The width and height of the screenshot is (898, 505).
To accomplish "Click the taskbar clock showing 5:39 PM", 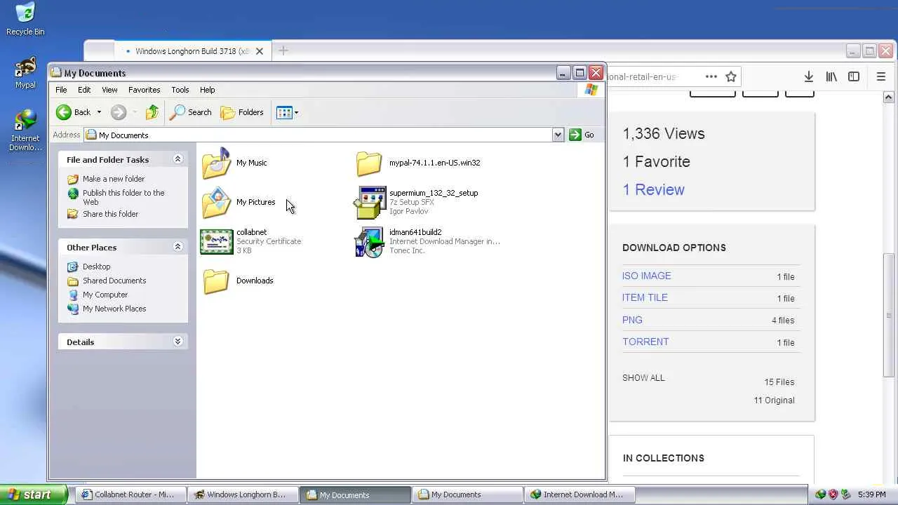I will click(x=871, y=494).
